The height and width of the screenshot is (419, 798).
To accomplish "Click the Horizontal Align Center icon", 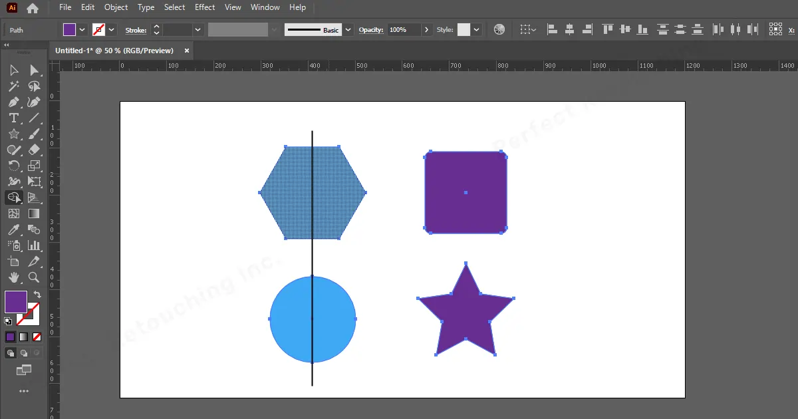I will [569, 30].
